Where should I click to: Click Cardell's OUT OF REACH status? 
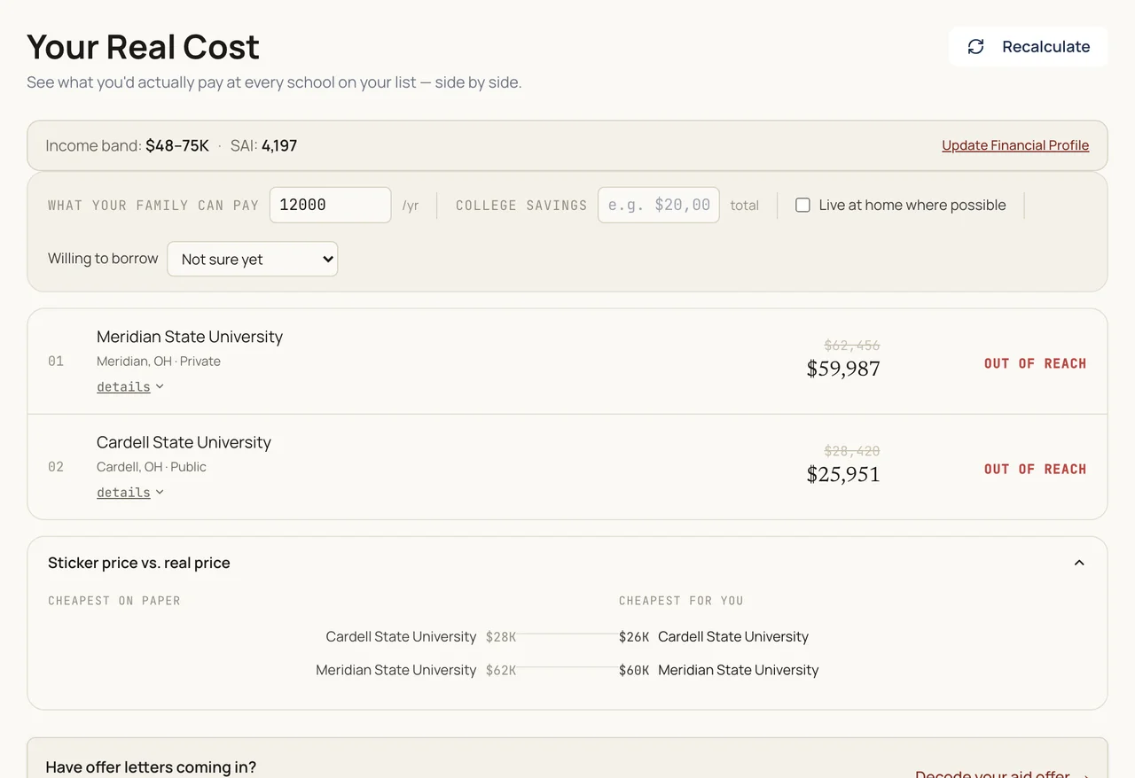click(1035, 469)
